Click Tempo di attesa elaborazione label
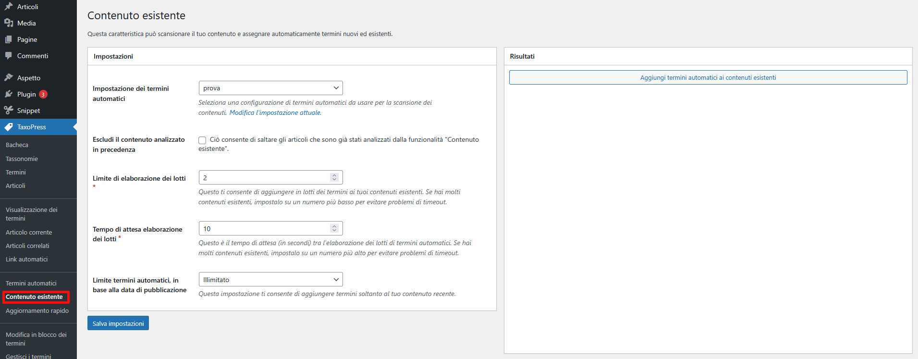918x359 pixels. point(137,234)
